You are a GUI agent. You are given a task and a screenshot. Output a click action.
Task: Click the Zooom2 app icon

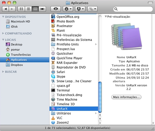pos(53,122)
